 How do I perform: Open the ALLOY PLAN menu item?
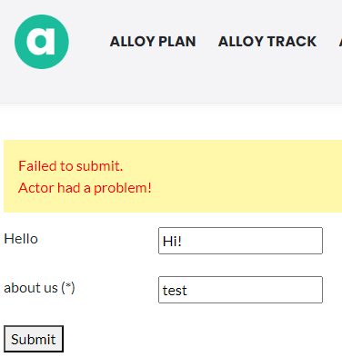[x=153, y=42]
